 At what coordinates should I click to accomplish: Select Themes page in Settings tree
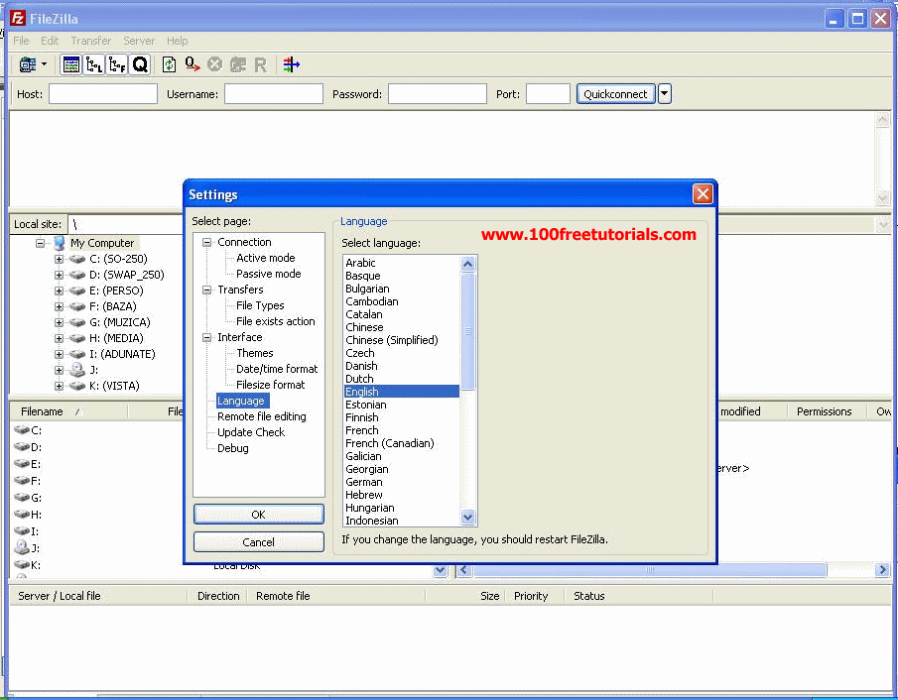255,353
